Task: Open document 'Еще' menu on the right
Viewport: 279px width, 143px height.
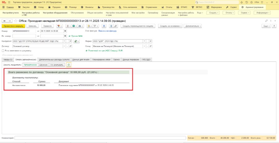Action: tap(266, 26)
